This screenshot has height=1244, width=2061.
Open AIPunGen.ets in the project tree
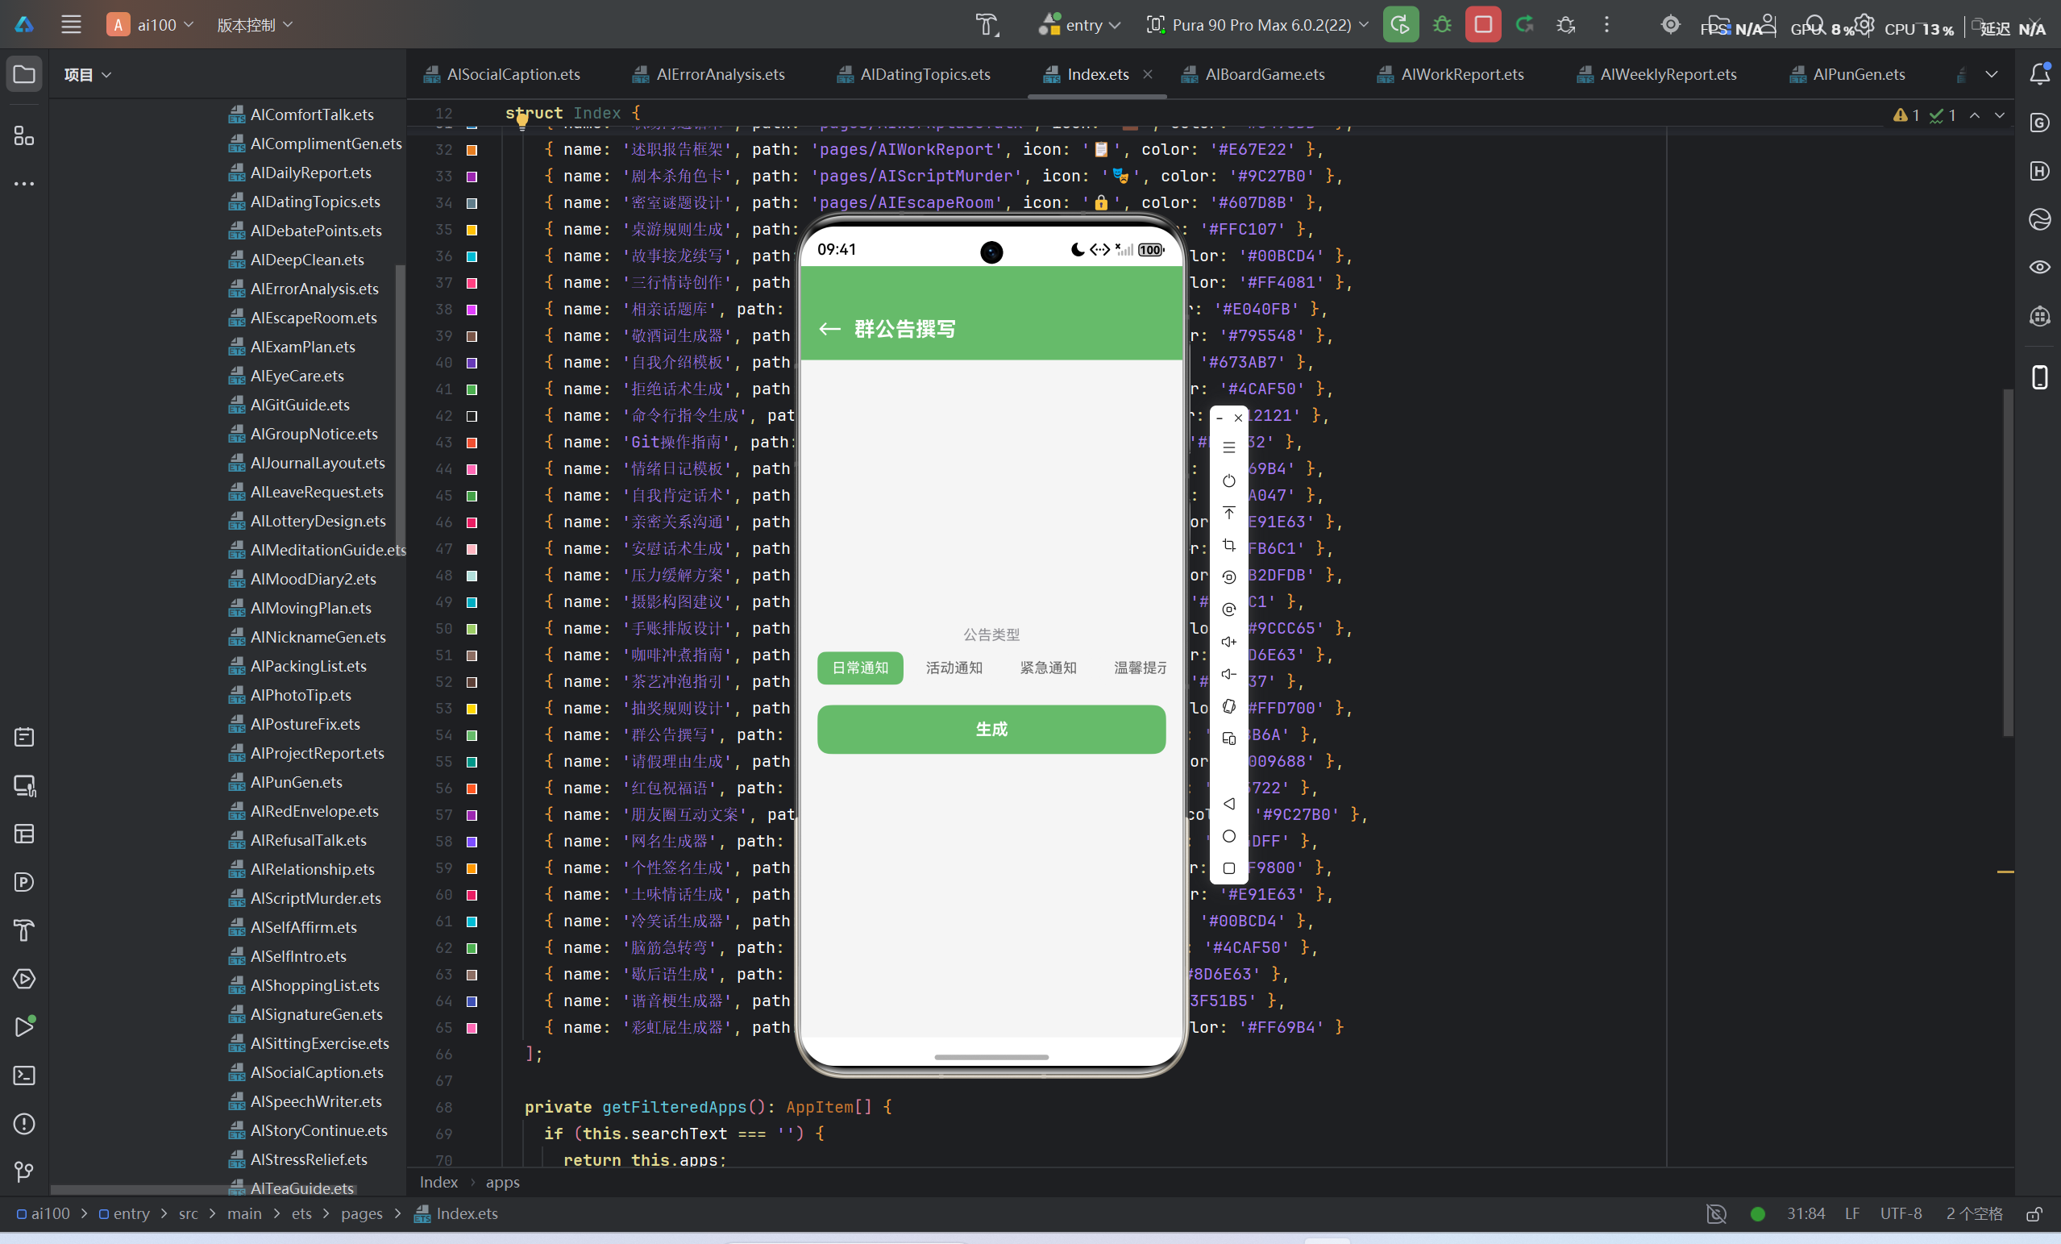(x=285, y=781)
